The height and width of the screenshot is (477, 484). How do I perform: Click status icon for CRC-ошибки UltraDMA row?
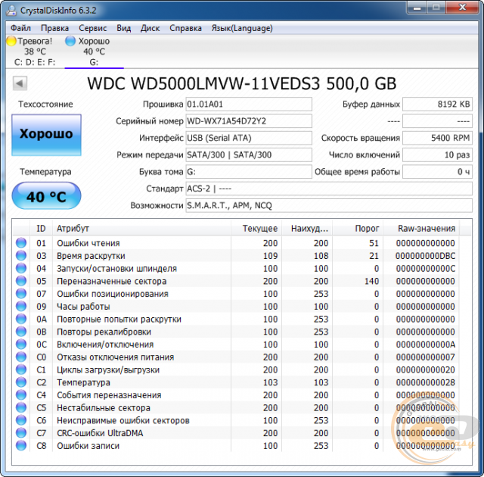(x=21, y=433)
